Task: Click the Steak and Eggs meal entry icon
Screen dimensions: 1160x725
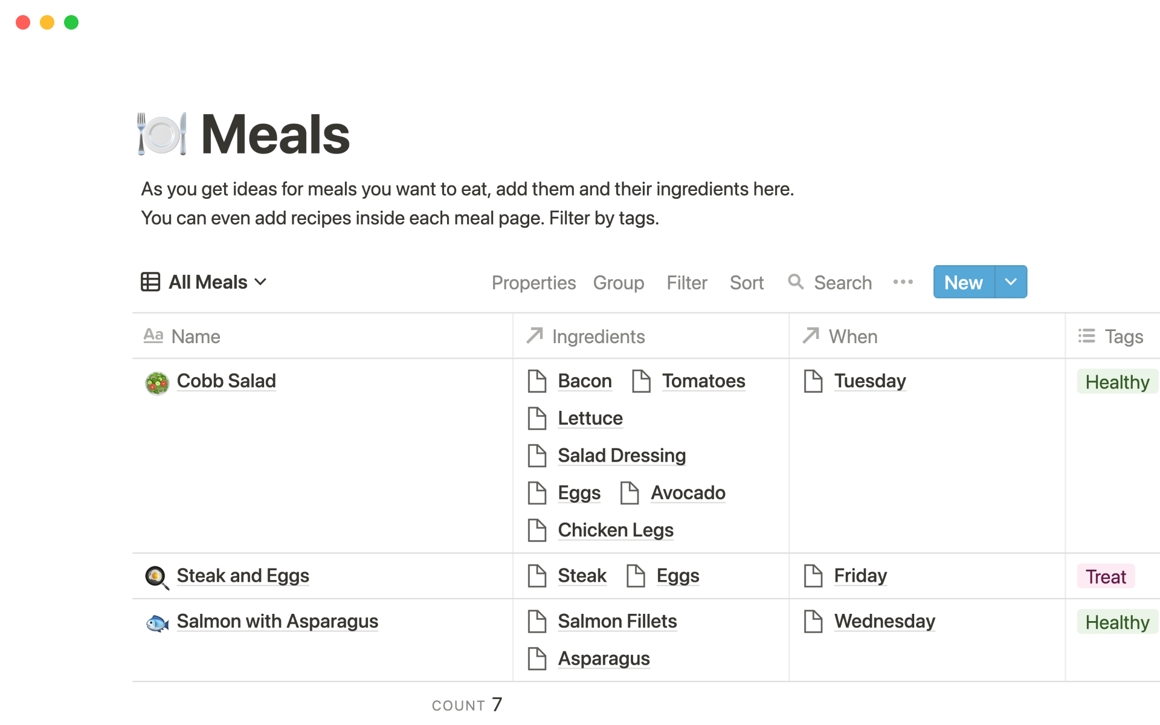Action: click(156, 576)
